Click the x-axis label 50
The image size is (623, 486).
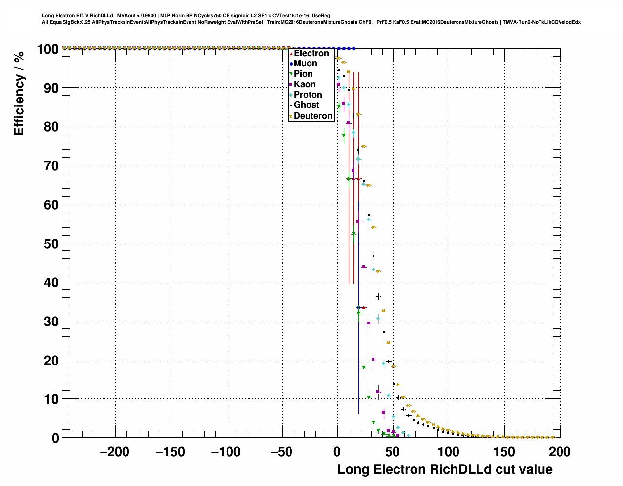point(393,452)
